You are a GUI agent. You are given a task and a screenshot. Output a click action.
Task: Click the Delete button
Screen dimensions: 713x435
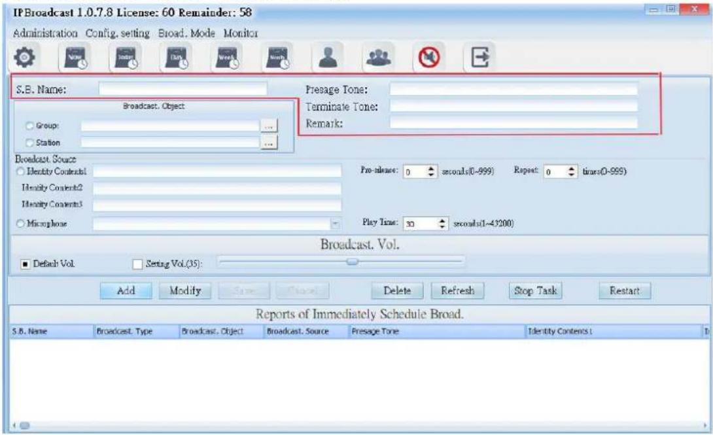[397, 290]
